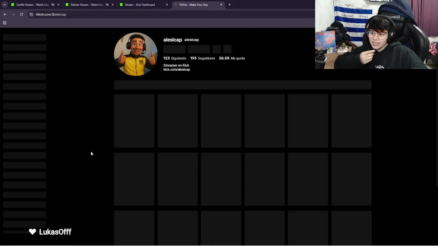This screenshot has height=246, width=438.
Task: Close the Nallem Stream tab
Action: click(x=113, y=5)
